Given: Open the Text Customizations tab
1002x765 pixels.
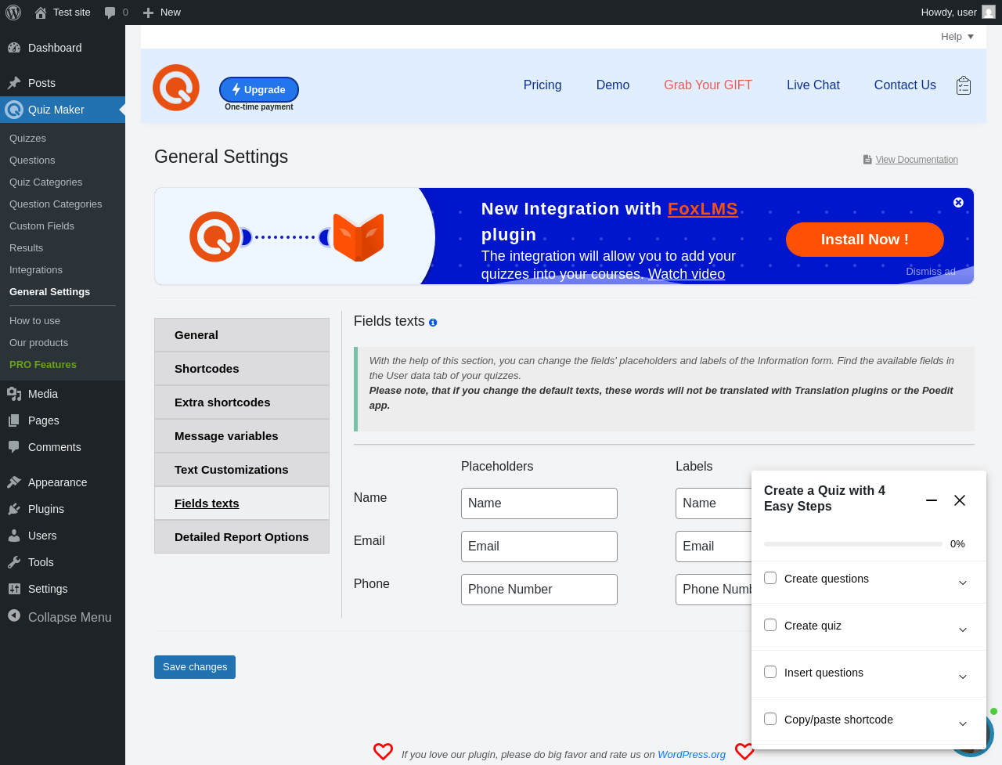Looking at the screenshot, I should pos(242,470).
